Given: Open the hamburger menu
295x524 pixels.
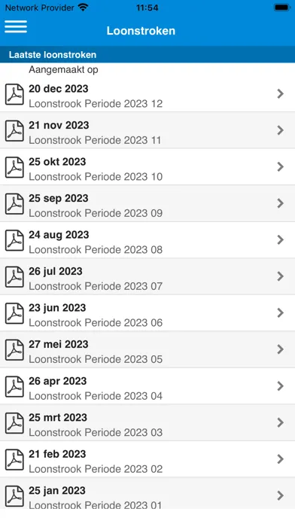Looking at the screenshot, I should (16, 26).
